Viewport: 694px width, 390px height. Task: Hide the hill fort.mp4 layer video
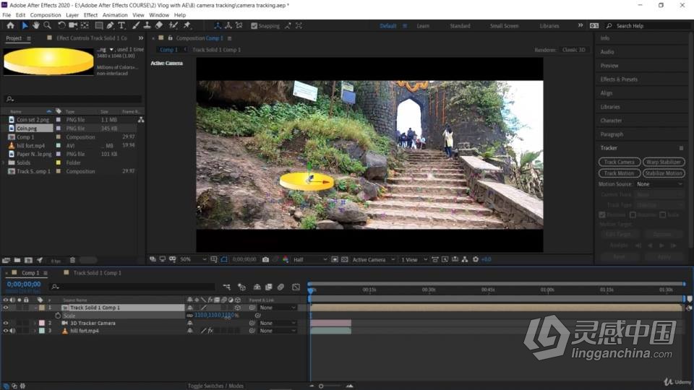(6, 331)
